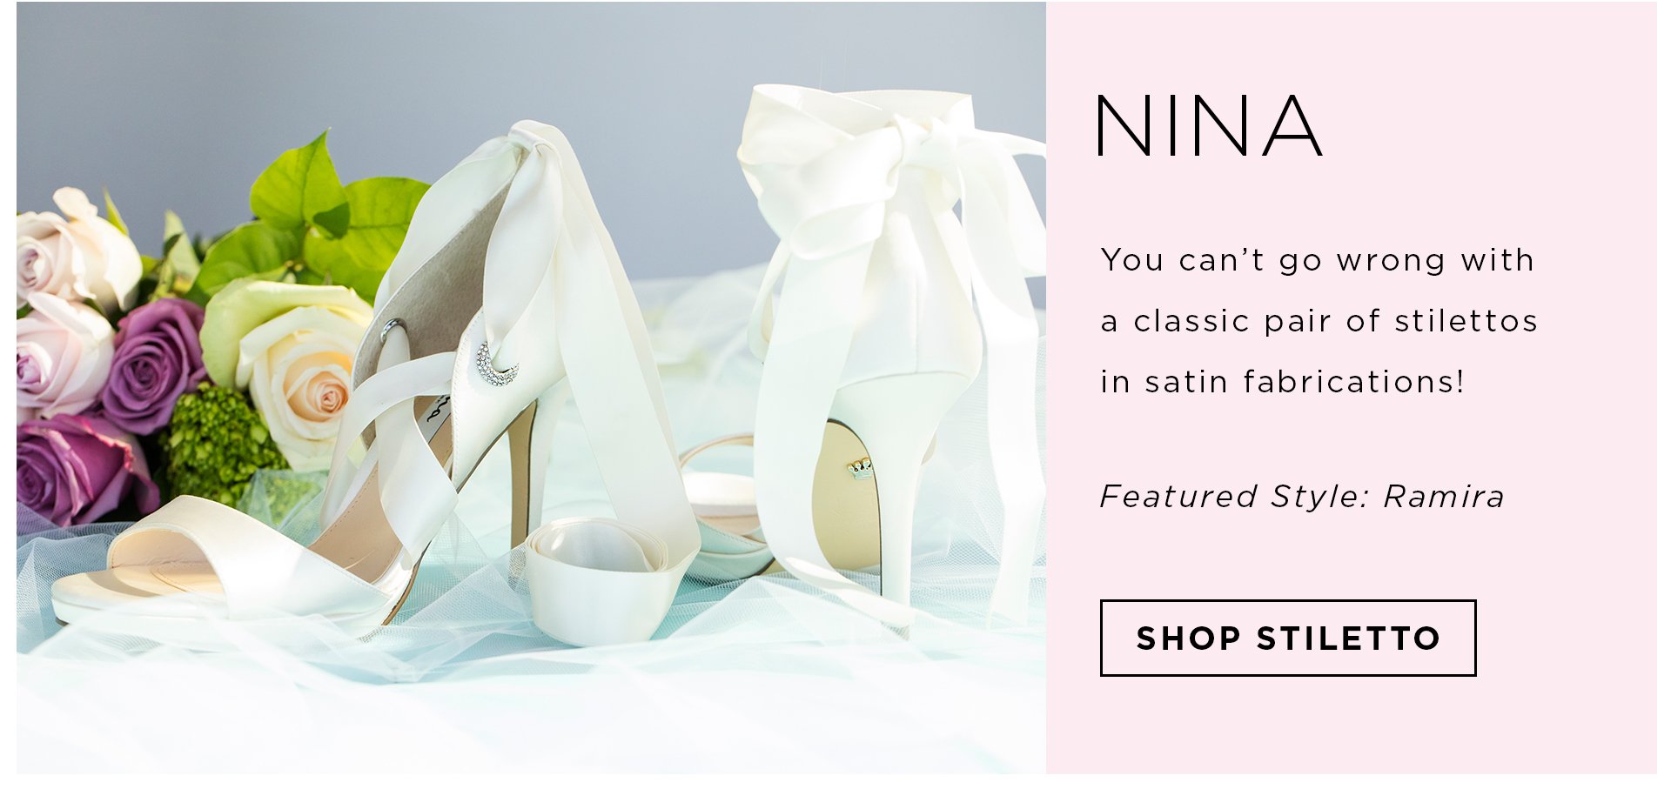Click the SHOP STILETTO button
1671x789 pixels.
pyautogui.click(x=1287, y=638)
